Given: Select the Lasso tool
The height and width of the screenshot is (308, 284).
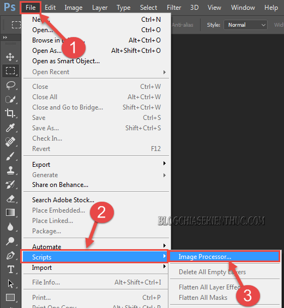Looking at the screenshot, I should point(10,86).
